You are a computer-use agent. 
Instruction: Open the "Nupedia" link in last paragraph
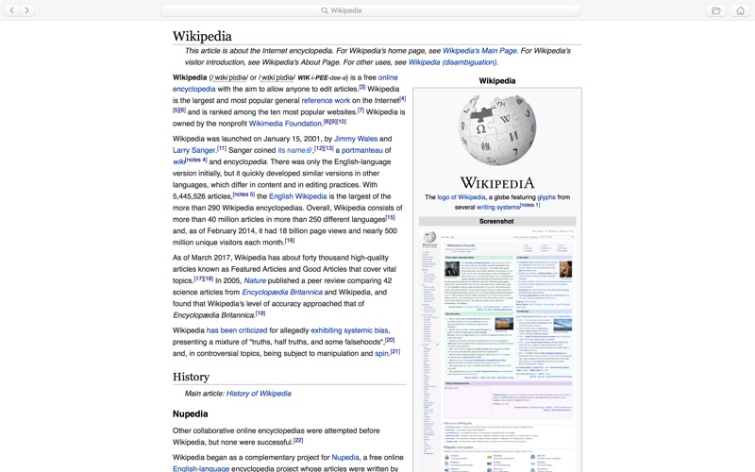[345, 457]
